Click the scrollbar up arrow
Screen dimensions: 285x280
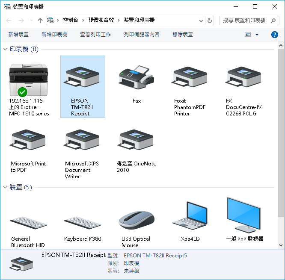point(281,45)
